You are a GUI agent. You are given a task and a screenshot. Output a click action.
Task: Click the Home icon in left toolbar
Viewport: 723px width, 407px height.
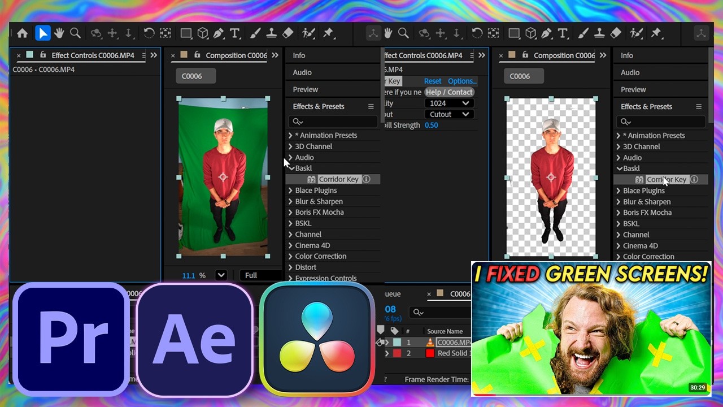point(23,33)
